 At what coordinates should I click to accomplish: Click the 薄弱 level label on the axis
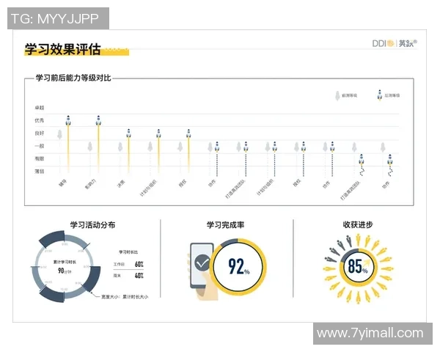click(40, 171)
